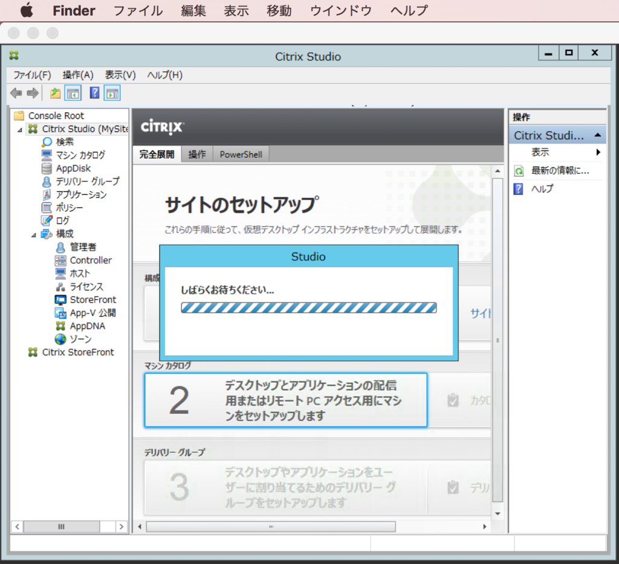Open the blue Help toolbar icon
The height and width of the screenshot is (564, 619).
tap(95, 93)
